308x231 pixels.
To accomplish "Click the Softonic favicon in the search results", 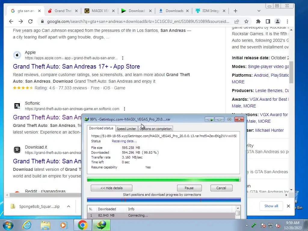I will (x=17, y=106).
